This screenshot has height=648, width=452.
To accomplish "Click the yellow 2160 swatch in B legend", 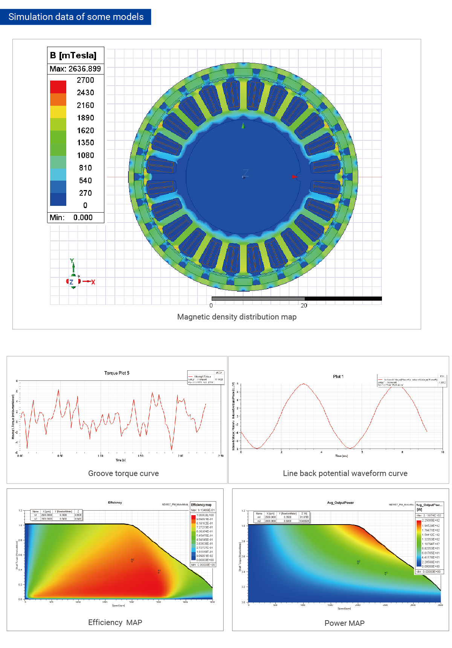I will point(58,112).
